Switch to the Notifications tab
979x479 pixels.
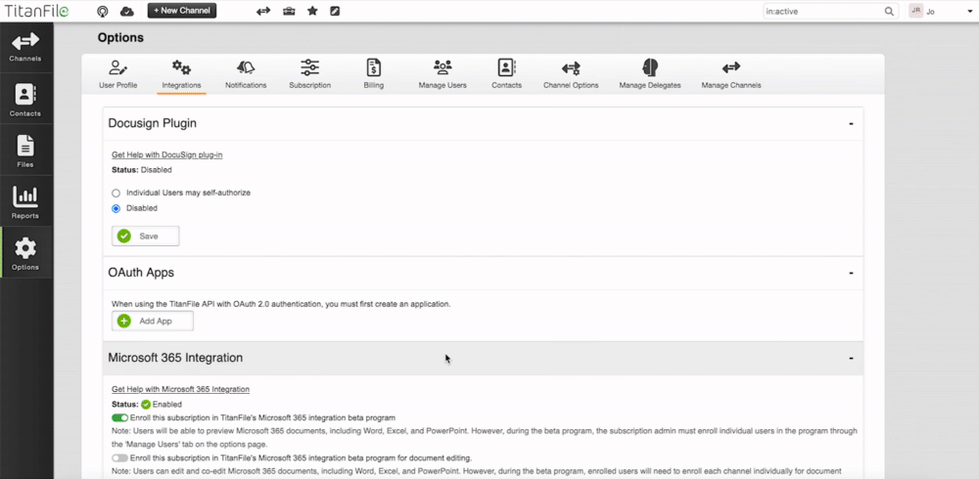pyautogui.click(x=246, y=75)
